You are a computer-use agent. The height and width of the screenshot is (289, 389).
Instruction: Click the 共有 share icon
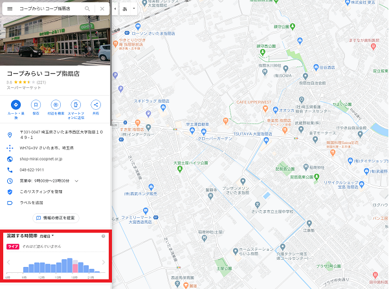(96, 105)
